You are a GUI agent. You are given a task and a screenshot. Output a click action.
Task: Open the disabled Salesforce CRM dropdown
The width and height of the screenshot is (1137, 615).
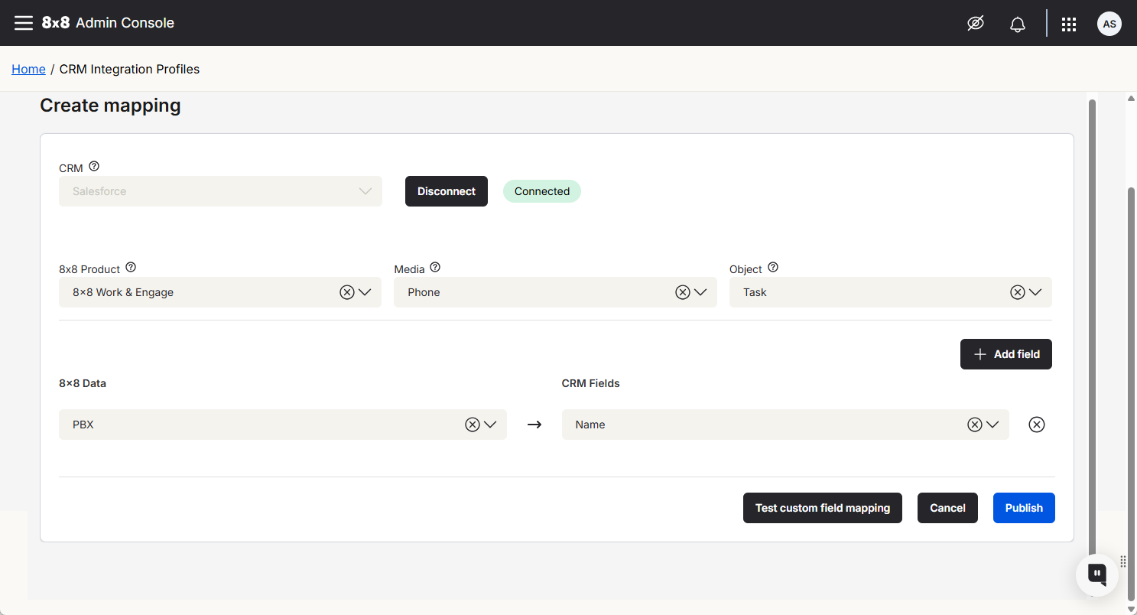point(220,191)
